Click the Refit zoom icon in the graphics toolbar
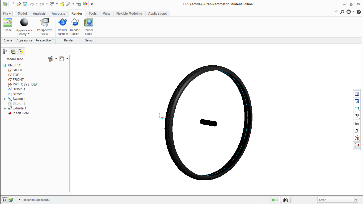Image resolution: width=363 pixels, height=204 pixels. pyautogui.click(x=357, y=94)
